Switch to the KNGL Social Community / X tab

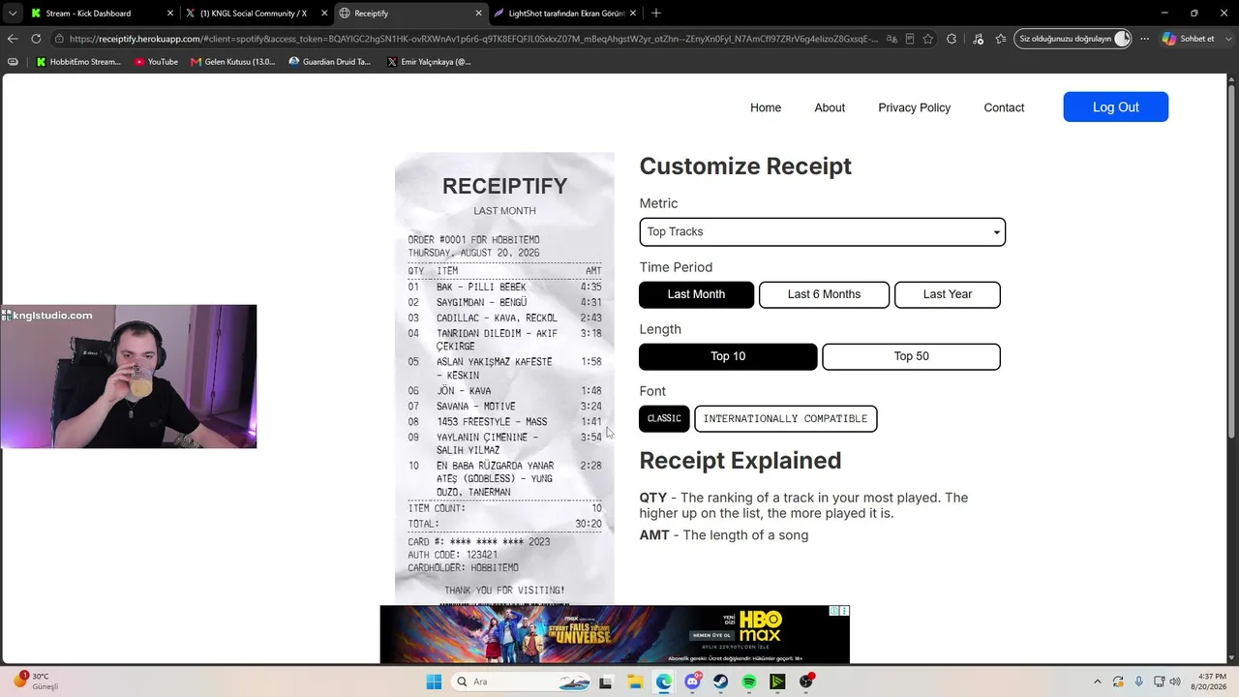coord(254,14)
